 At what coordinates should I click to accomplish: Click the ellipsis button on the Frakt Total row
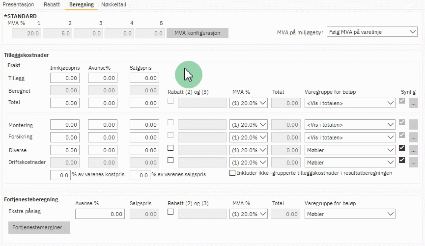pyautogui.click(x=413, y=103)
